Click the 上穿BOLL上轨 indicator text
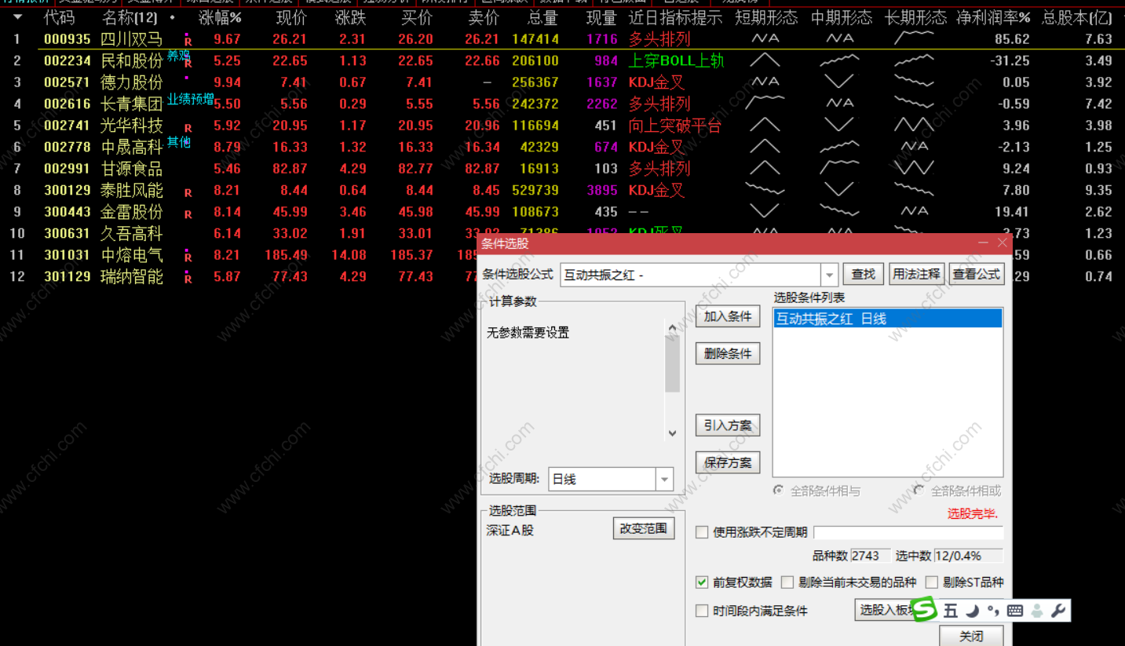This screenshot has height=646, width=1125. click(x=677, y=61)
